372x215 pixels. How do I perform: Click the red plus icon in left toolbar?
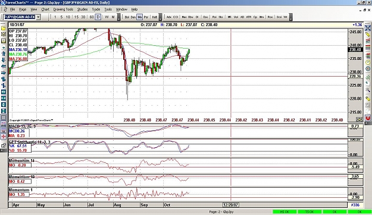(4, 137)
